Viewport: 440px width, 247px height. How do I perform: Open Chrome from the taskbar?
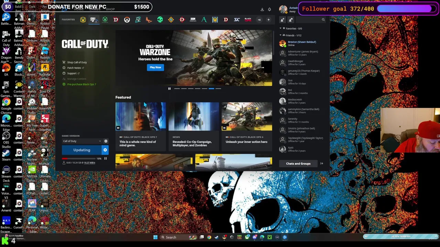coord(209,237)
